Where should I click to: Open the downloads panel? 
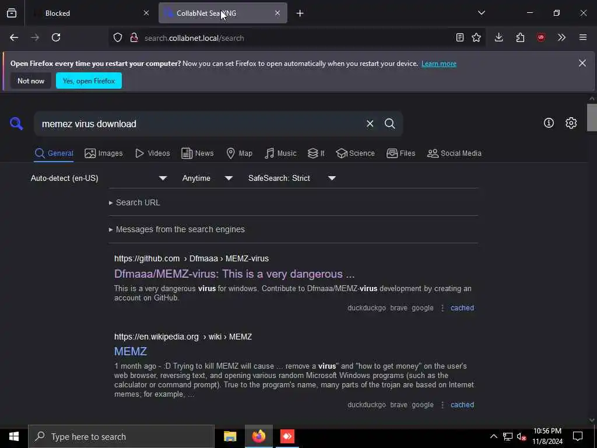pos(499,37)
